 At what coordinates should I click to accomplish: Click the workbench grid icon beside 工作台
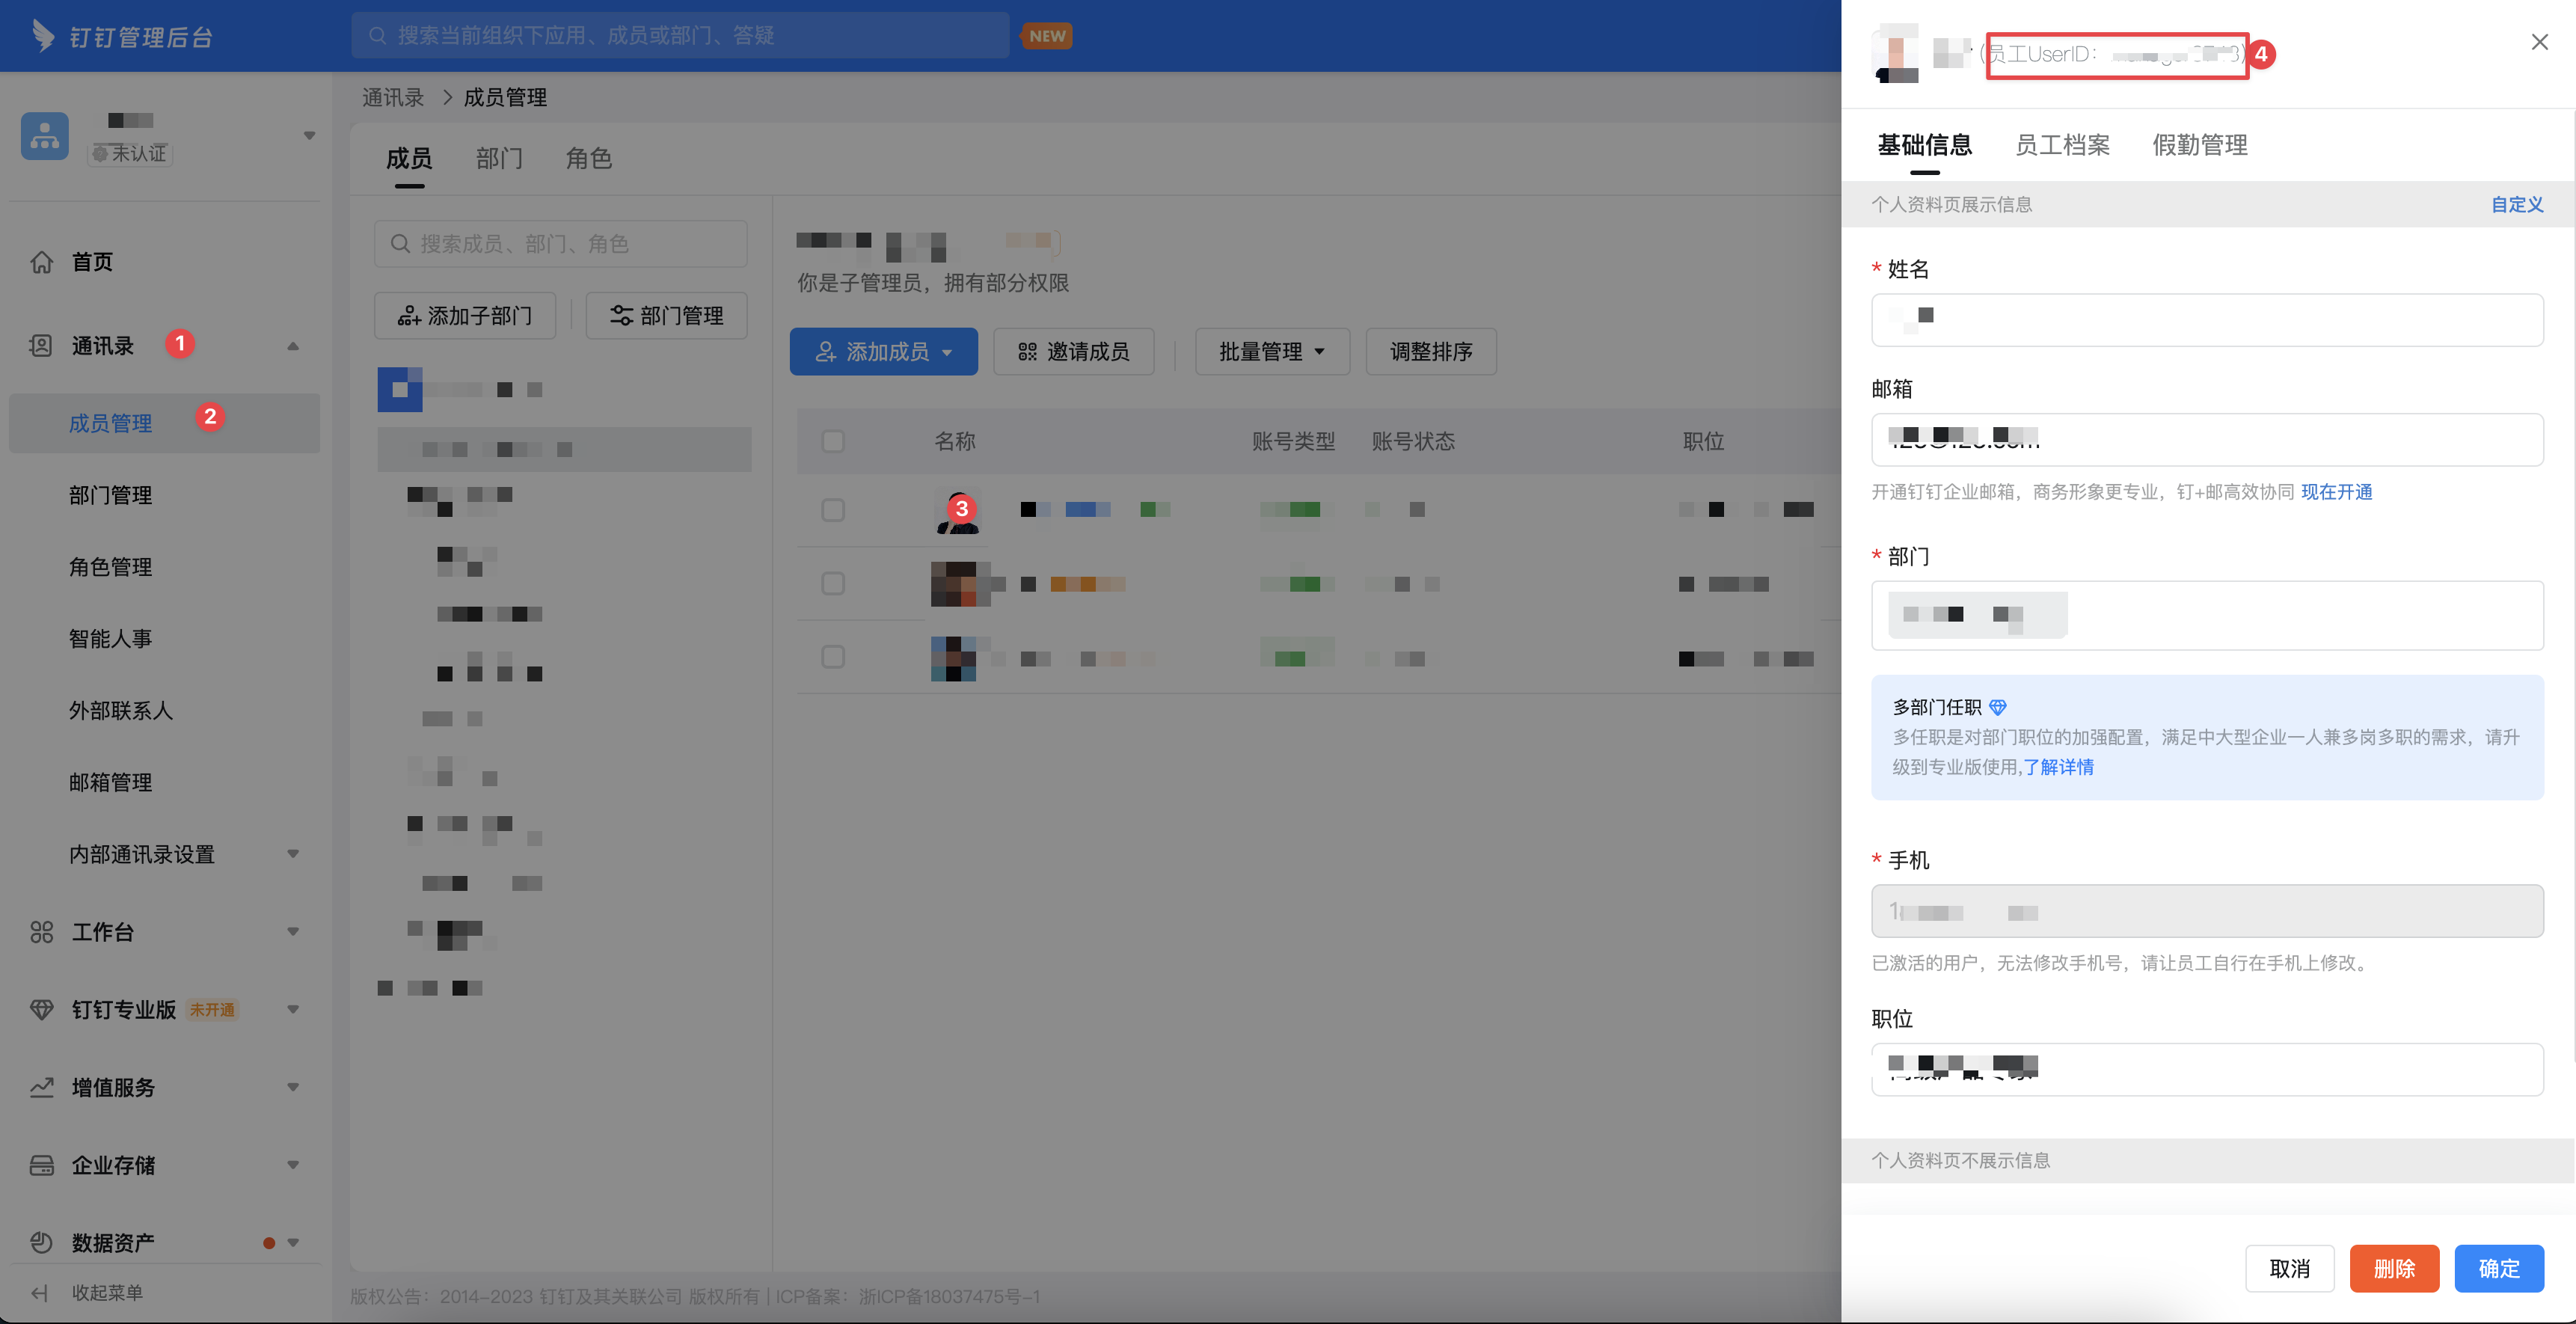coord(41,932)
